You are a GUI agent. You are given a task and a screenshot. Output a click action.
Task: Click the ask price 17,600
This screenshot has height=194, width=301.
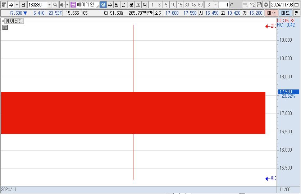pos(172,13)
